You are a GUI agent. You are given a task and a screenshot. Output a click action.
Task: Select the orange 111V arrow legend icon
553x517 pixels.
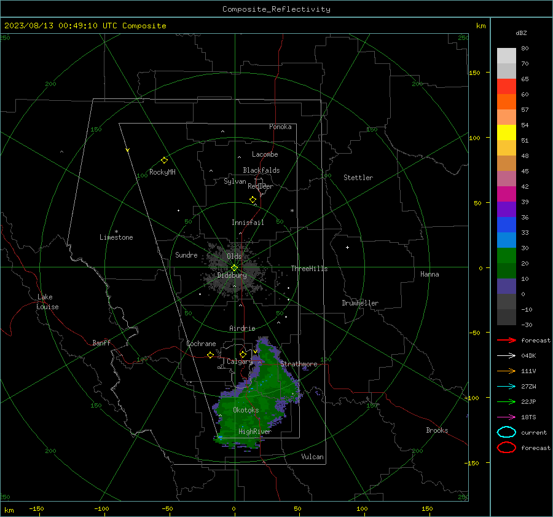(506, 371)
